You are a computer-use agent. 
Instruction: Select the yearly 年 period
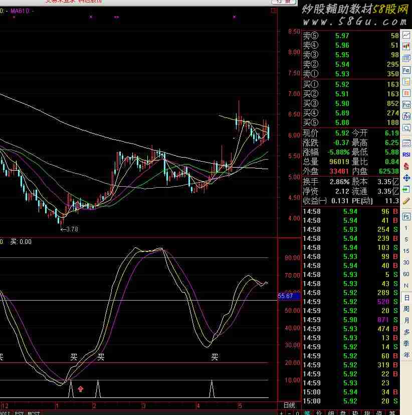(x=406, y=355)
